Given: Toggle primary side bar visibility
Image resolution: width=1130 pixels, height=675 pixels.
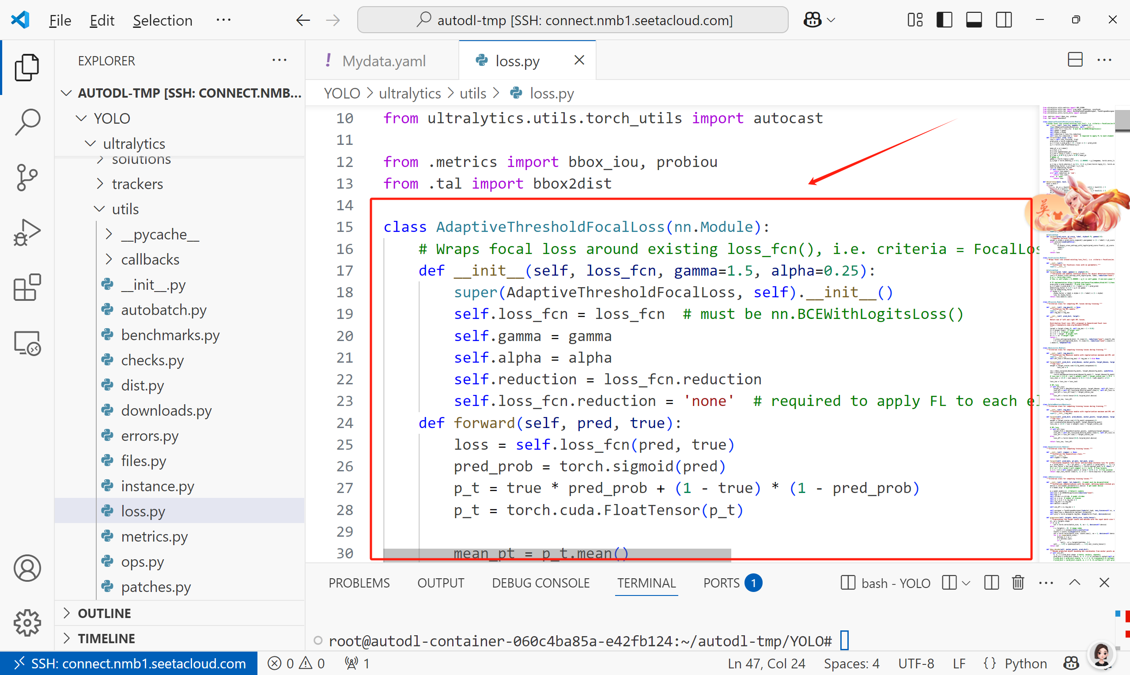Looking at the screenshot, I should [x=945, y=20].
